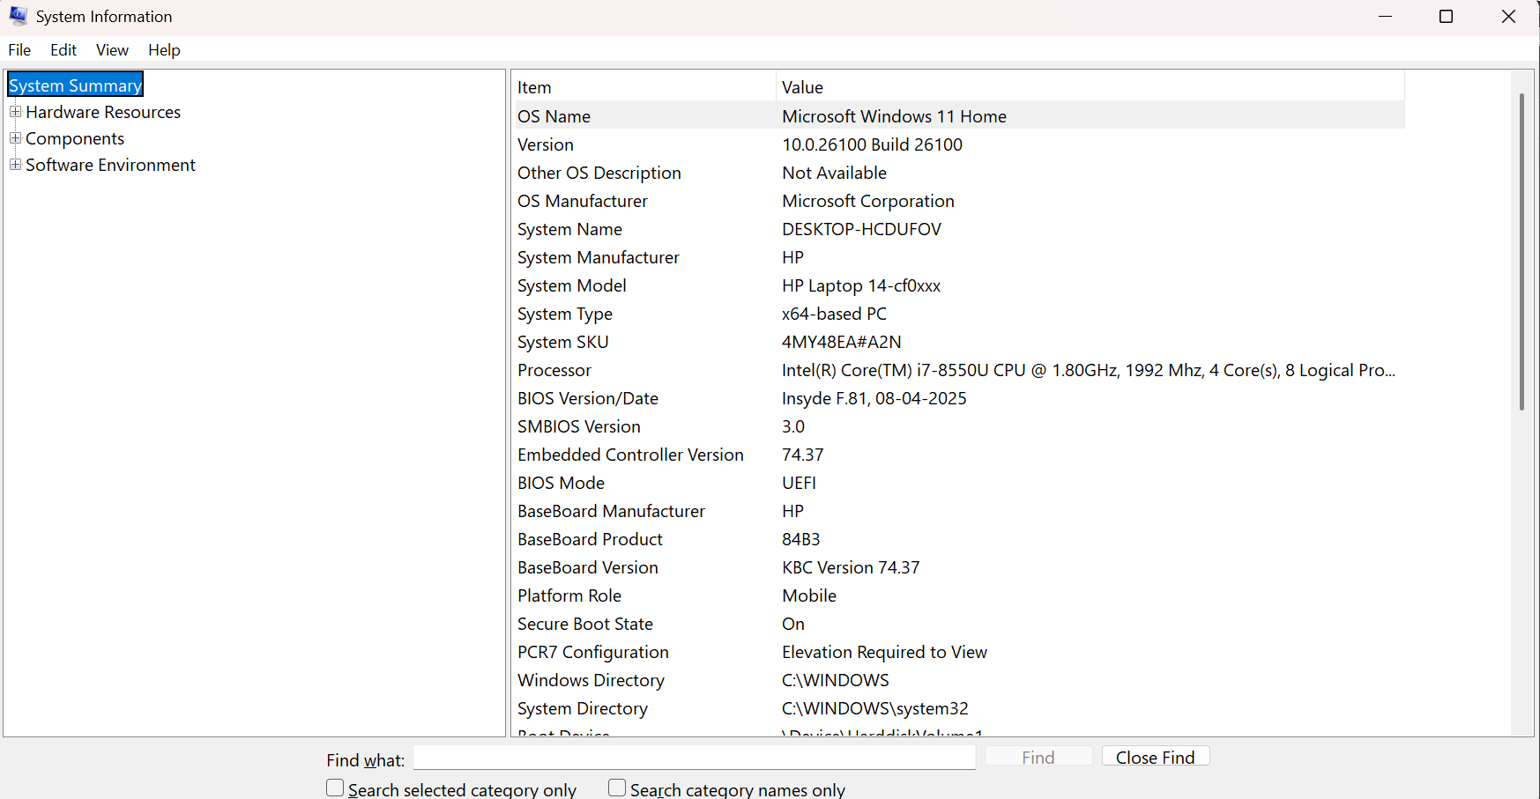Screen dimensions: 1540x799
Task: Click the value HP Laptop 14-cf0xxx
Action: tap(861, 285)
